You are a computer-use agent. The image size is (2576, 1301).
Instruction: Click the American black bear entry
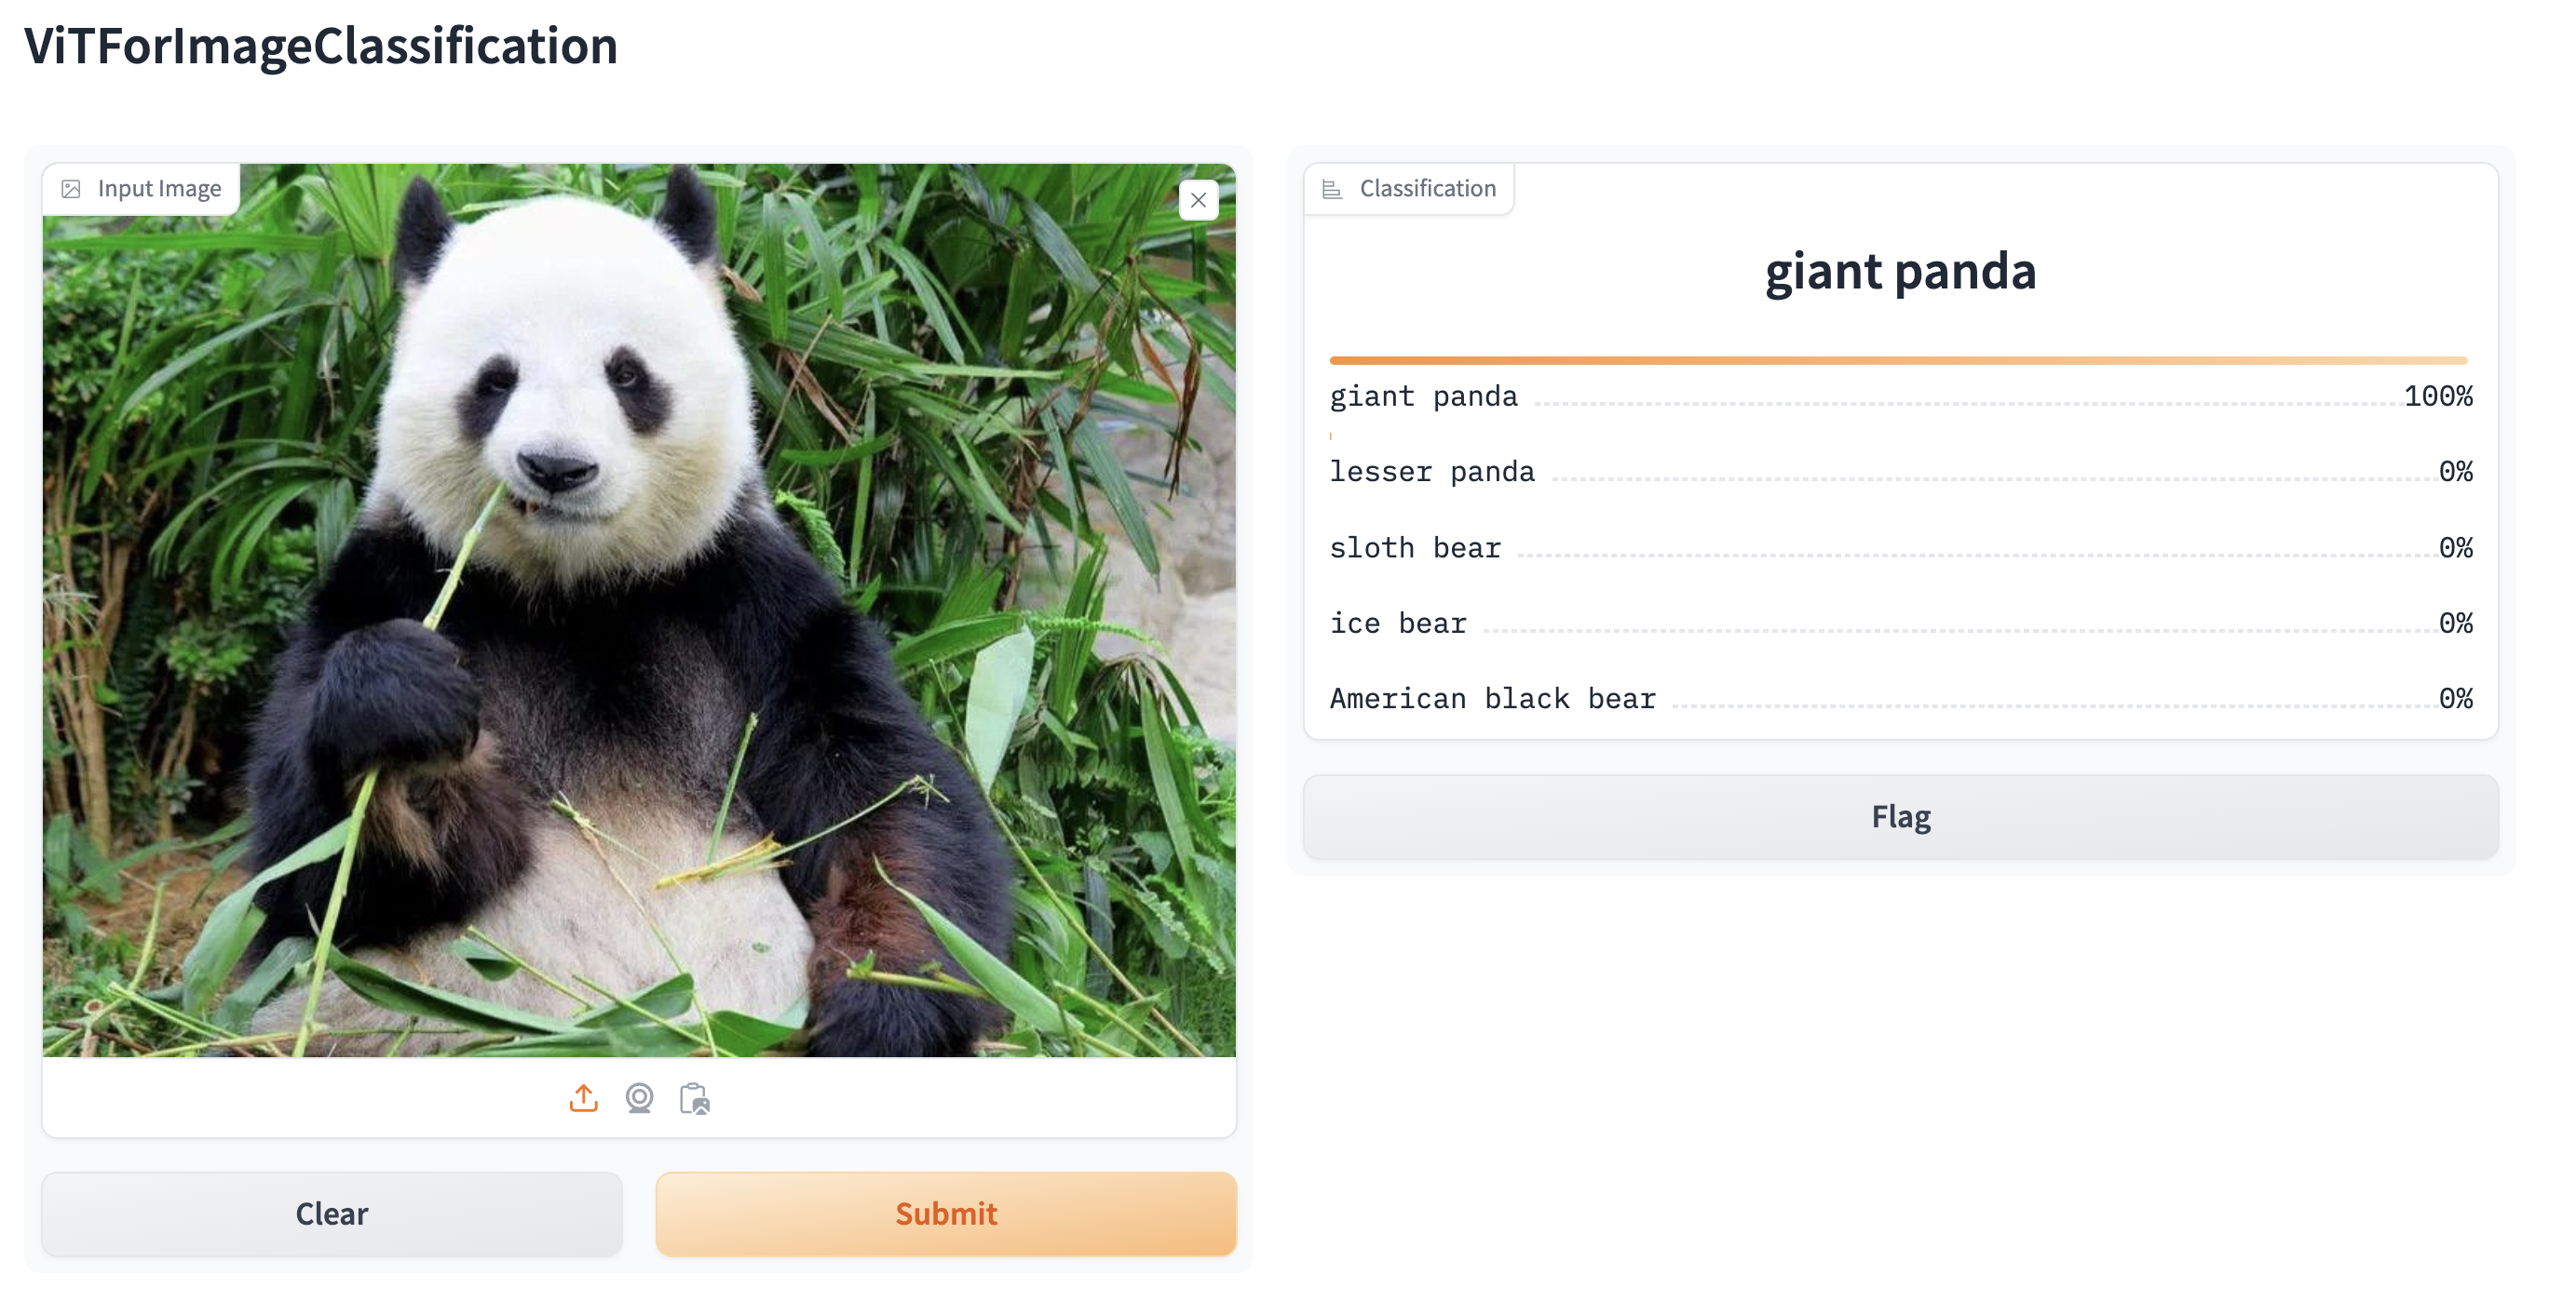(x=1492, y=699)
